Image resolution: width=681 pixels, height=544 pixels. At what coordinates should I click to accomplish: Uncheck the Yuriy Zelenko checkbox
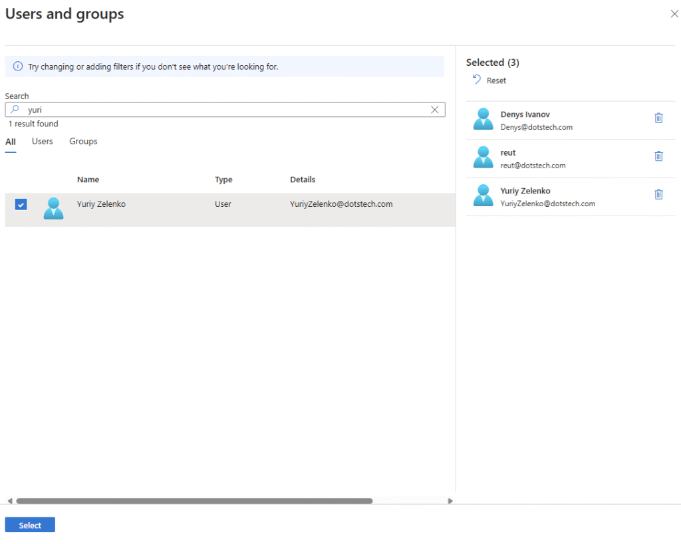21,205
